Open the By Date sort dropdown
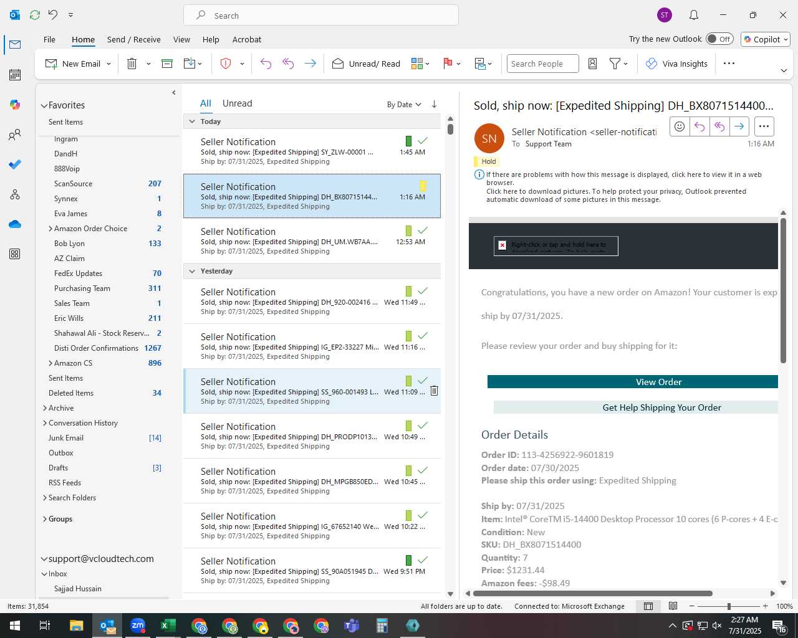Screen dimensions: 798x638 point(404,104)
